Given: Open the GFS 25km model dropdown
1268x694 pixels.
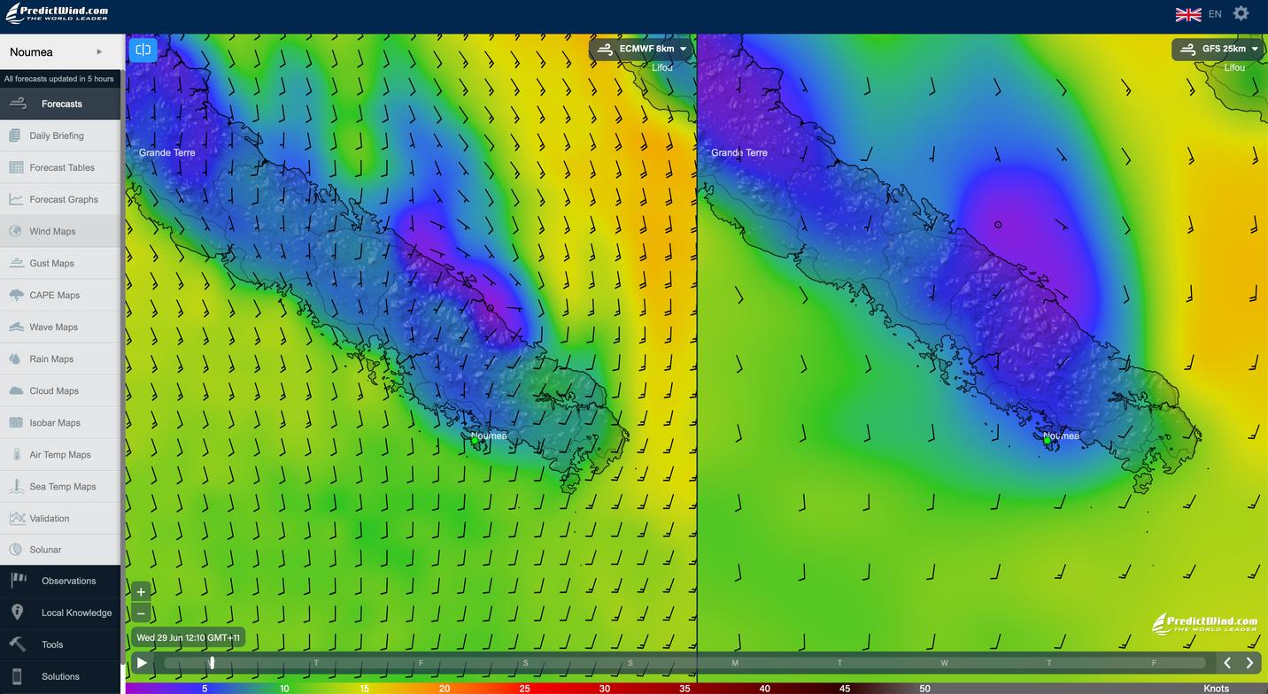Looking at the screenshot, I should pos(1218,50).
